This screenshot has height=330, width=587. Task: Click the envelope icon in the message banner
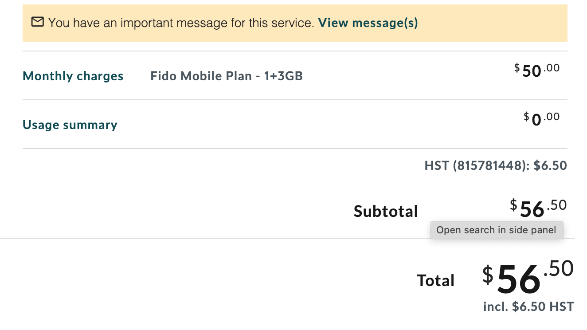point(38,22)
